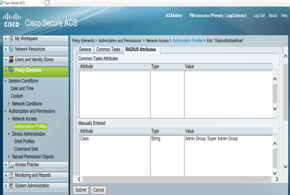
Task: Click the My Workspace icon
Action: [x=11, y=39]
